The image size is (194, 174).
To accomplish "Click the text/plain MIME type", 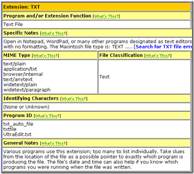I will (14, 64).
